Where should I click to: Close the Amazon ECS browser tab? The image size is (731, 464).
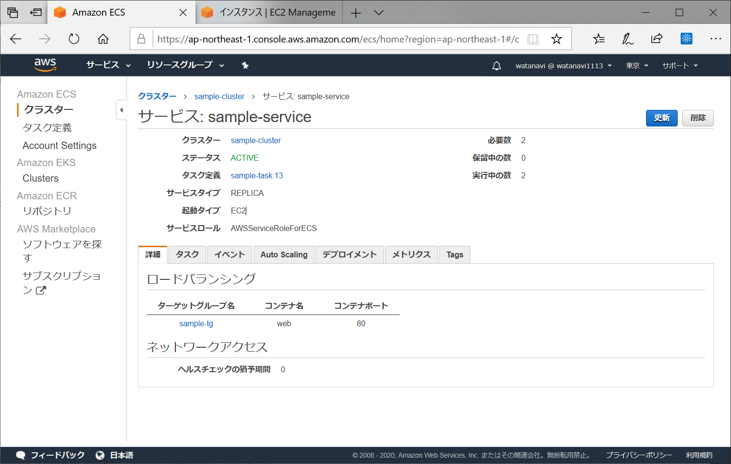183,13
